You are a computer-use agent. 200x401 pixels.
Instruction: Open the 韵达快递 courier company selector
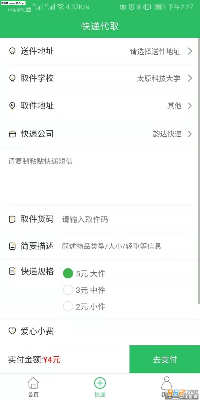click(x=190, y=134)
